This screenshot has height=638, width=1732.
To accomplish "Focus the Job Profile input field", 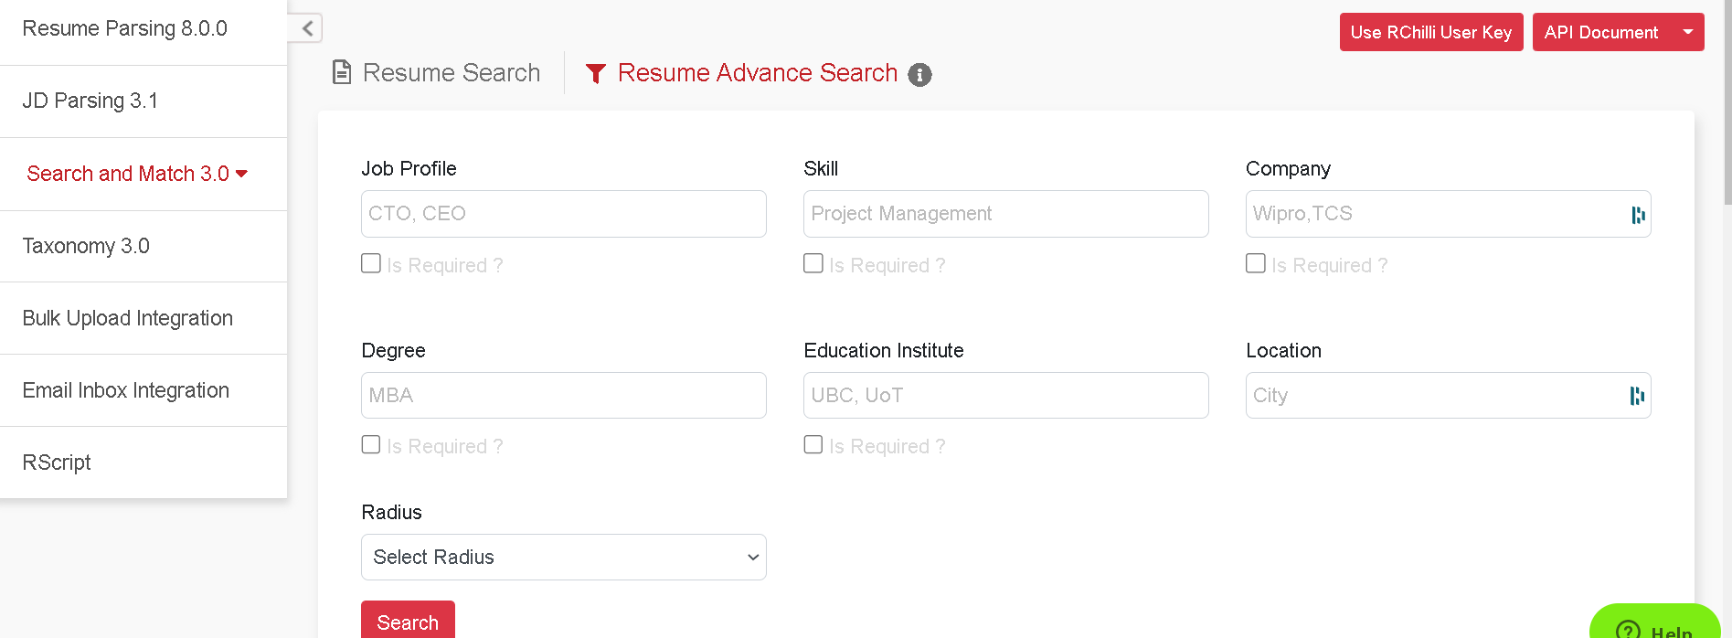I will (564, 214).
